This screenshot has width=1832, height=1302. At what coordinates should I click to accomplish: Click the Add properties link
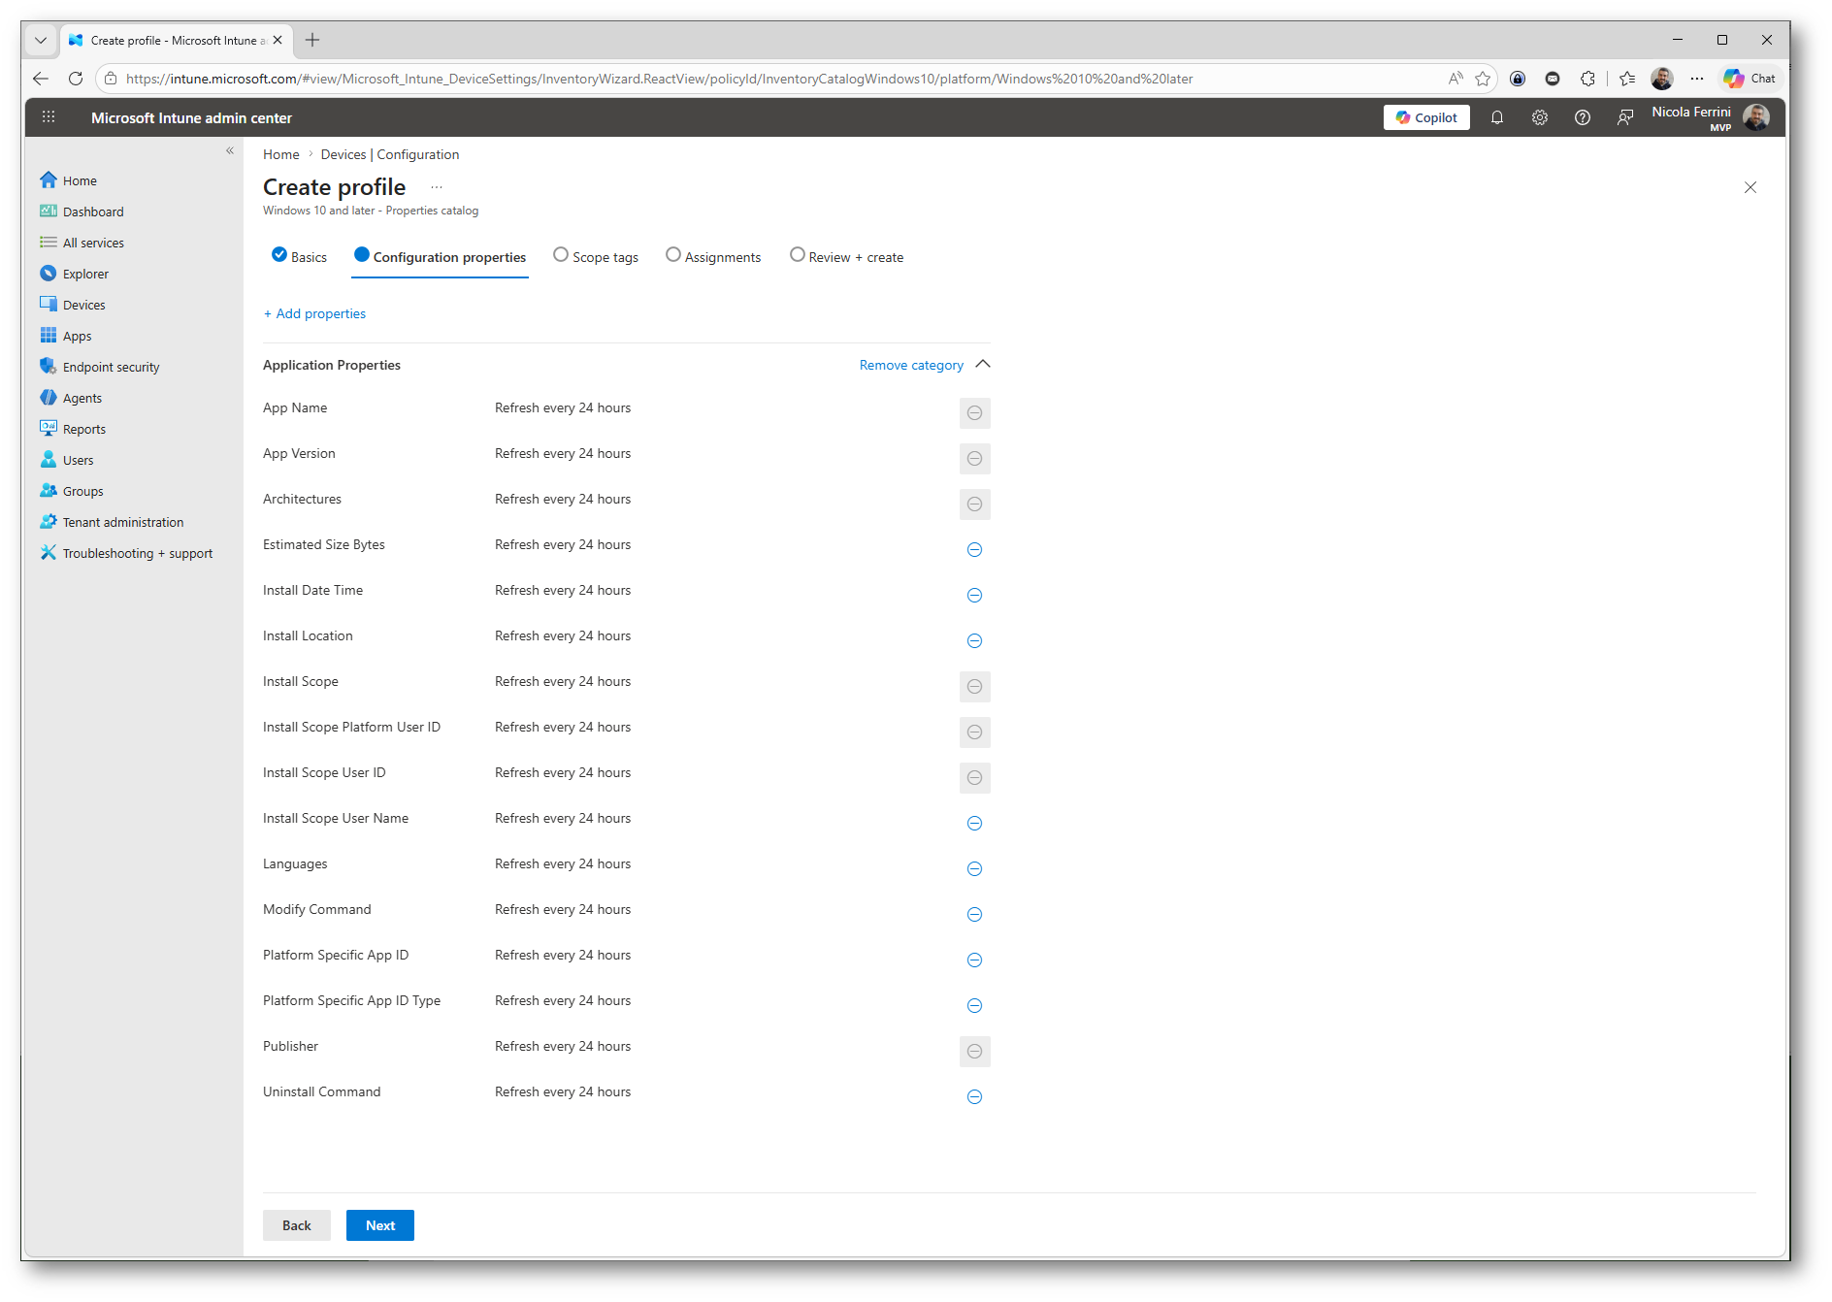[314, 313]
